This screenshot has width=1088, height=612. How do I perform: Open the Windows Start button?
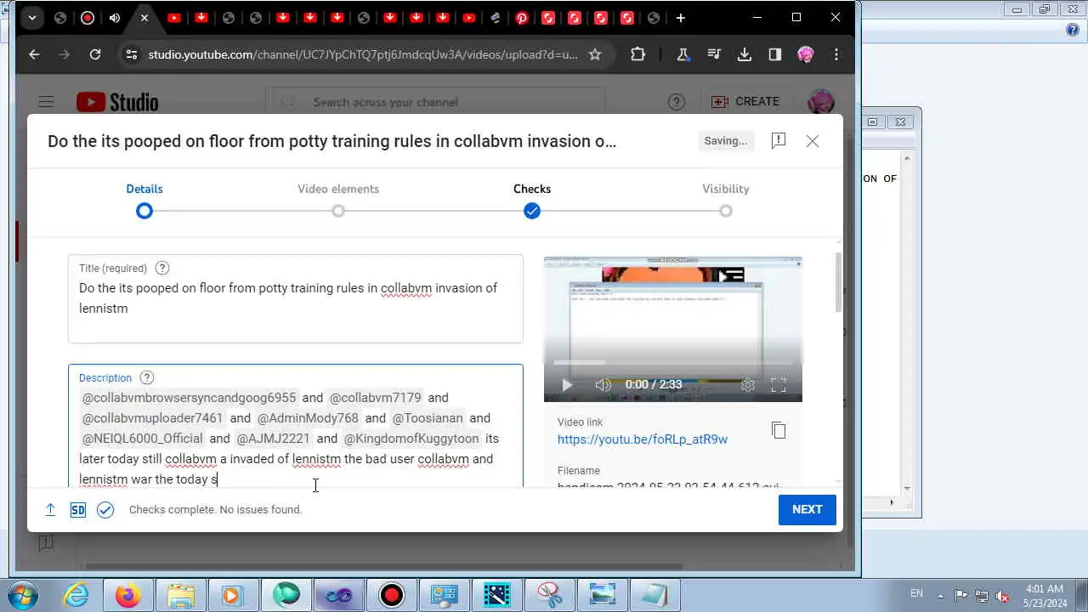coord(23,594)
